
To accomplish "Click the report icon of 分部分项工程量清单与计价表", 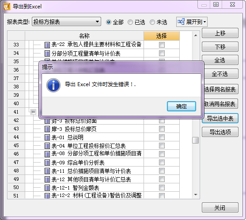I will (47, 53).
